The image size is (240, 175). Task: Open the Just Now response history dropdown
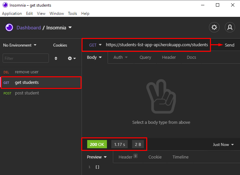pos(223,145)
